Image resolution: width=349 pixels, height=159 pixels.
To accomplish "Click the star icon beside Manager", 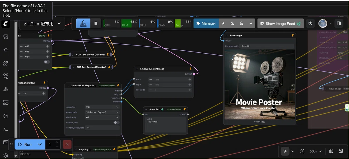I will 223,23.
